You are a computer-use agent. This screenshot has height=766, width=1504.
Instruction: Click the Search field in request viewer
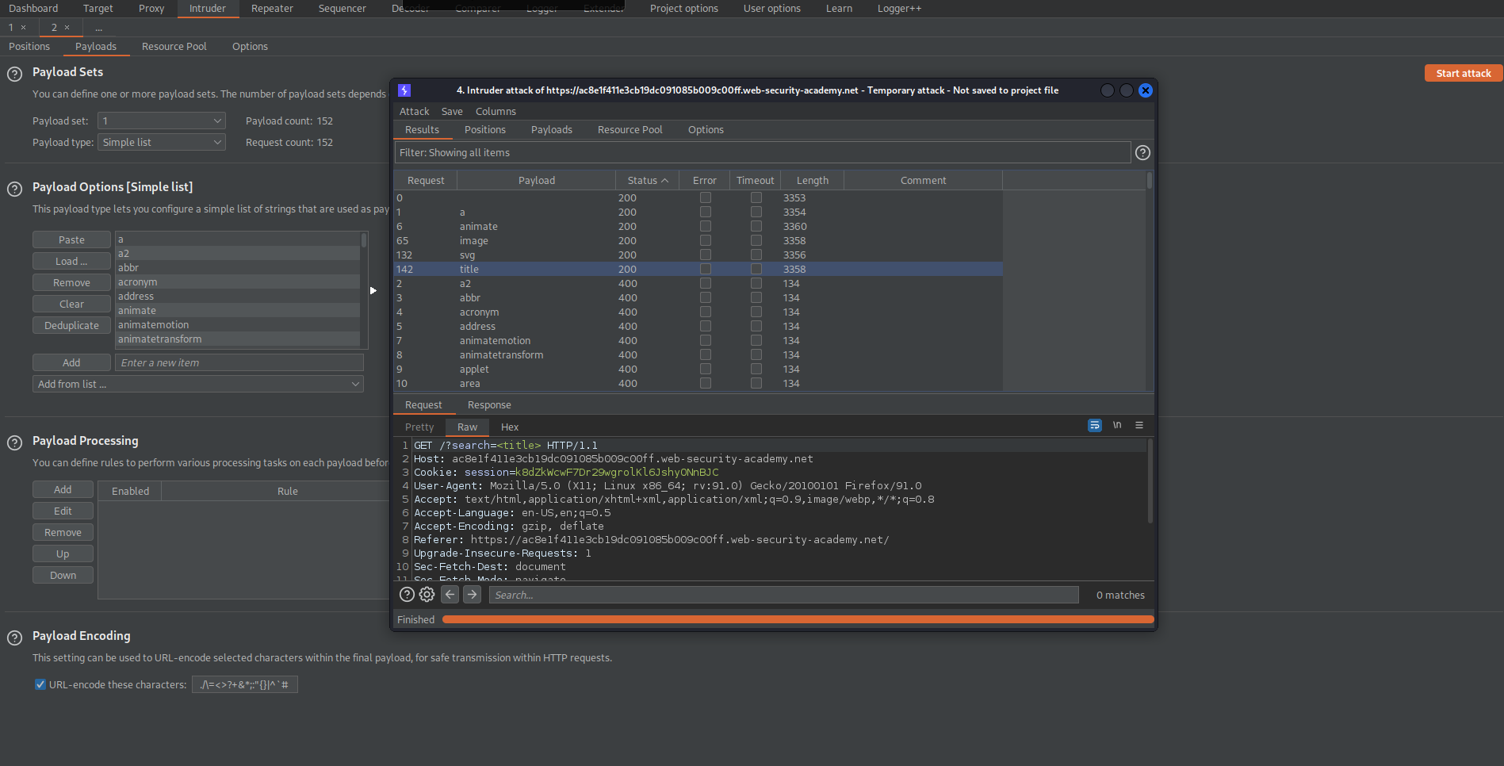point(783,596)
